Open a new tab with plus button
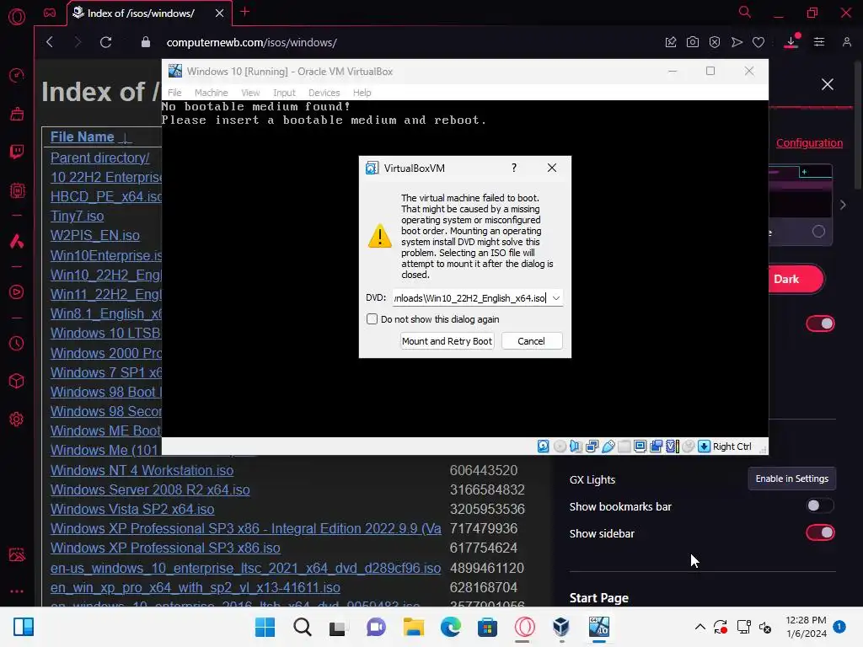 point(245,12)
